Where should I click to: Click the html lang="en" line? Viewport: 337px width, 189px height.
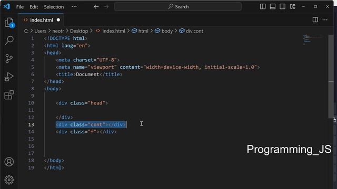67,46
